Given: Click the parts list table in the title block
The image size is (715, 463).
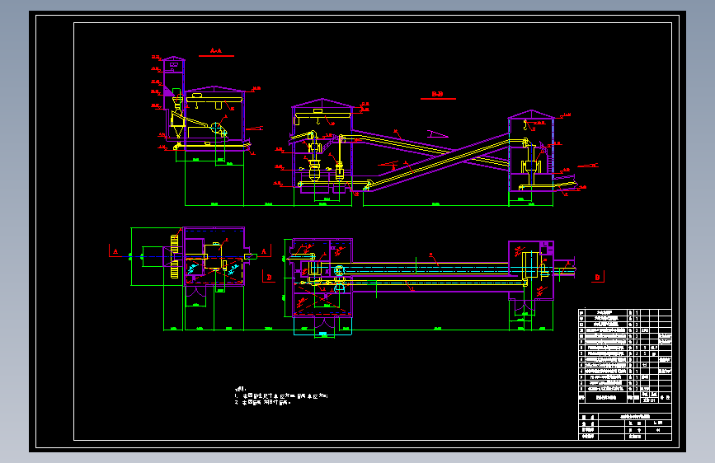Looking at the screenshot, I should [625, 357].
